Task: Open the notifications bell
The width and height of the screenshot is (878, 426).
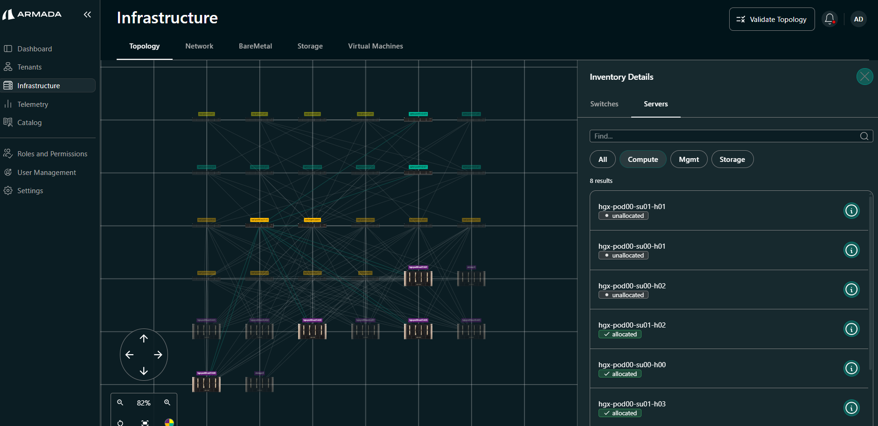Action: coord(829,19)
